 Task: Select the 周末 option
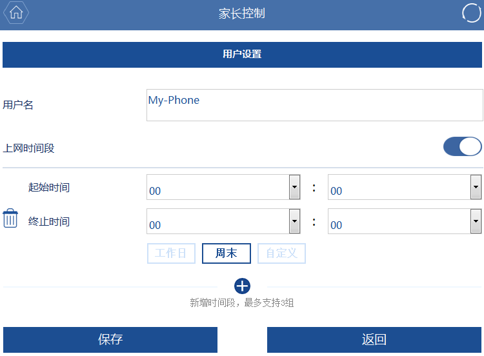point(227,253)
